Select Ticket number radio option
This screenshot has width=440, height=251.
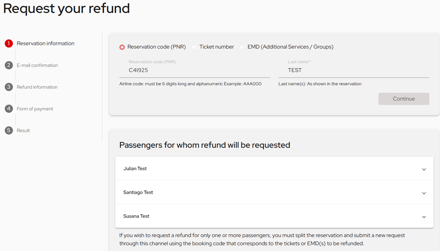(x=194, y=47)
